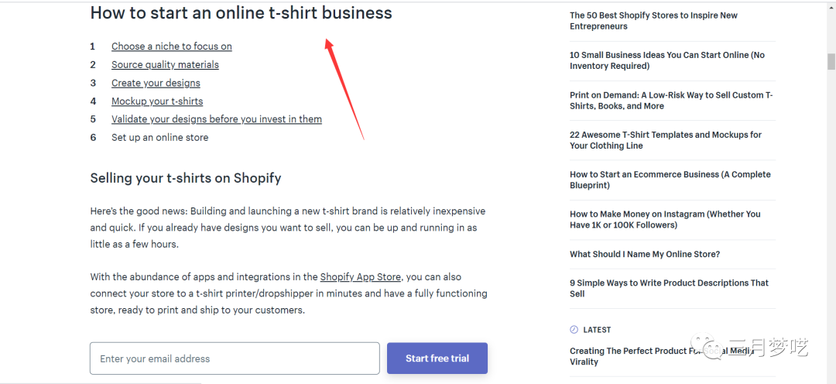Jump to "Source quality materials" section
Image resolution: width=836 pixels, height=384 pixels.
coord(165,65)
